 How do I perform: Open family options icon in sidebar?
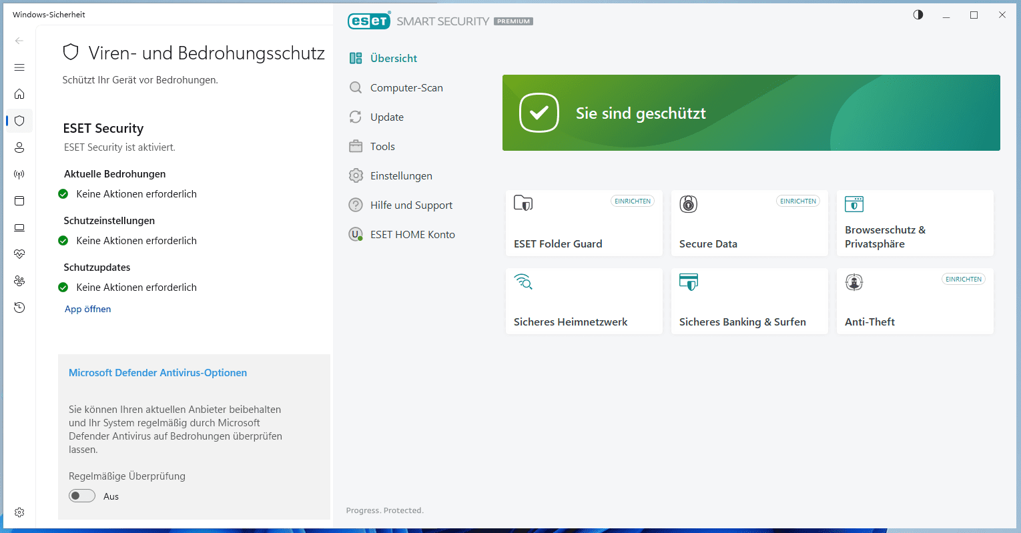19,281
